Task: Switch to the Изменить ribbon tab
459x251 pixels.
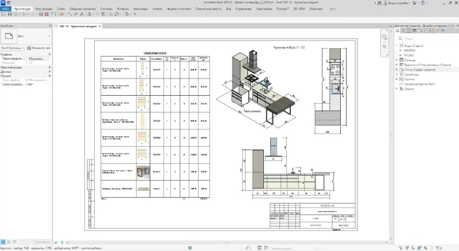Action: point(316,9)
